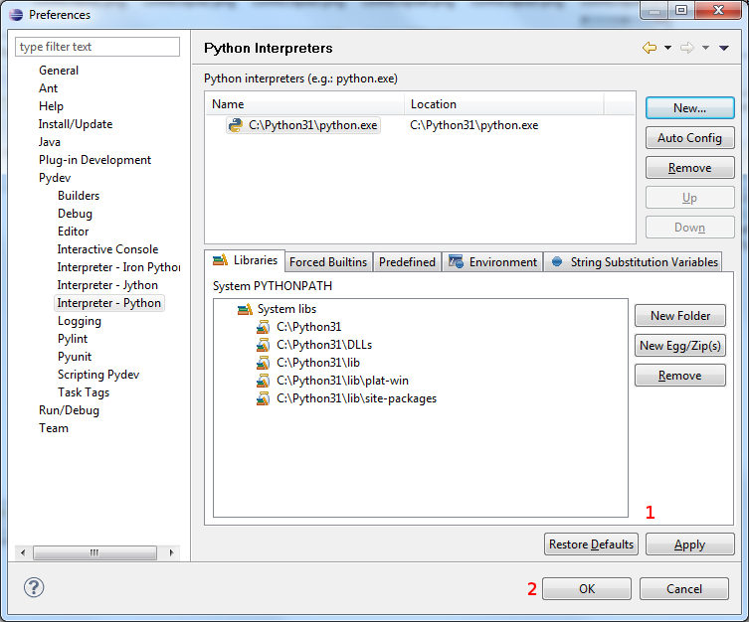The height and width of the screenshot is (622, 749).
Task: Click the icon beside C:\Python31\lib\plat-win
Action: [x=263, y=381]
